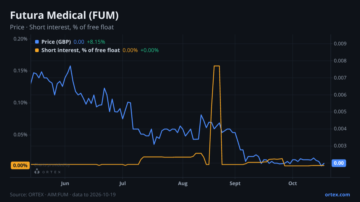Viewport: 360px width, 202px height.
Task: Open the ortex.com link
Action: point(337,195)
